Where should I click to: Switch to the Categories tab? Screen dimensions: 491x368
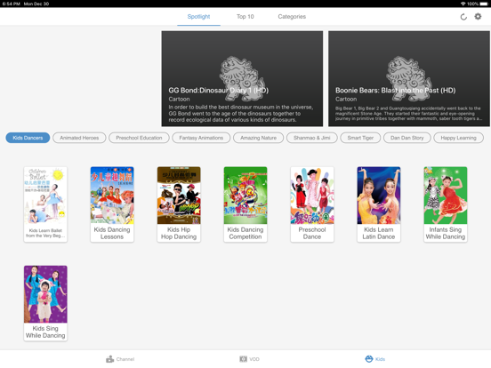click(292, 17)
